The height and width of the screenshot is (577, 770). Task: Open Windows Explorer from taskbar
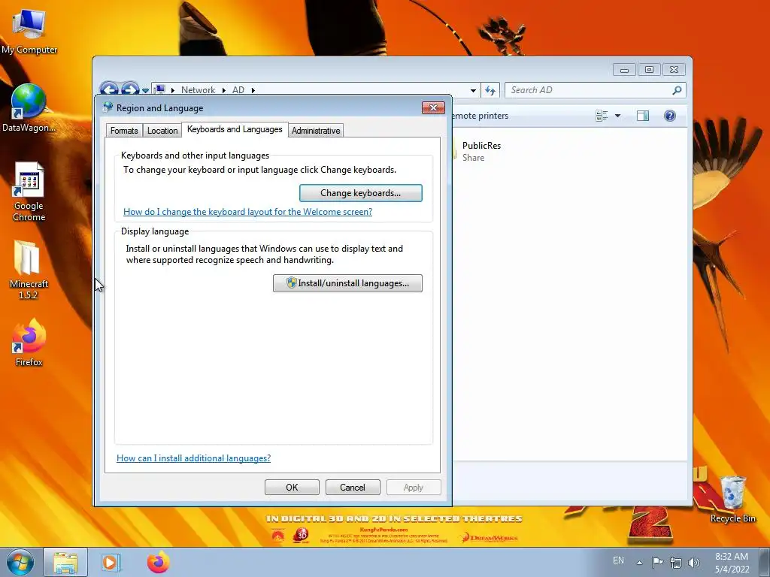click(x=65, y=562)
